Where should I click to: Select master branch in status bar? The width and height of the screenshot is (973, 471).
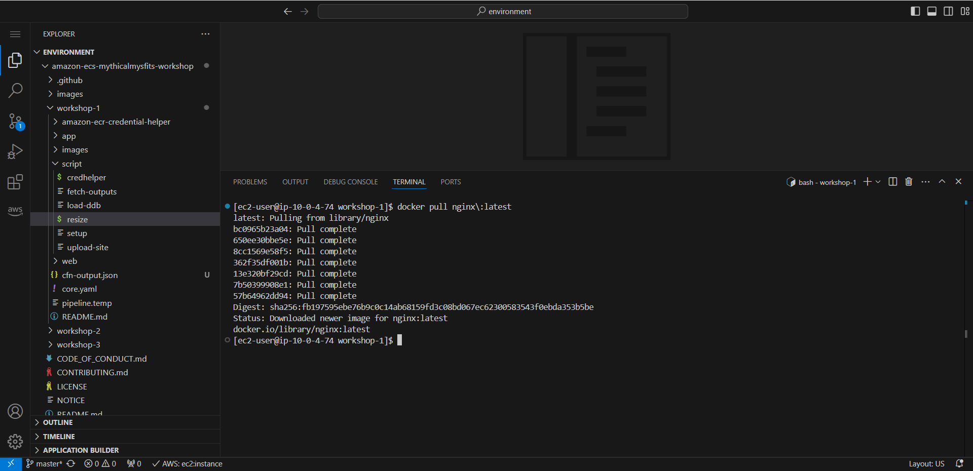(x=44, y=464)
